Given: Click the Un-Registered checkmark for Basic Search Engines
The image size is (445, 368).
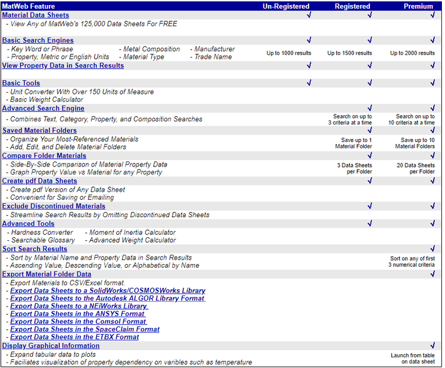Looking at the screenshot, I should click(309, 40).
